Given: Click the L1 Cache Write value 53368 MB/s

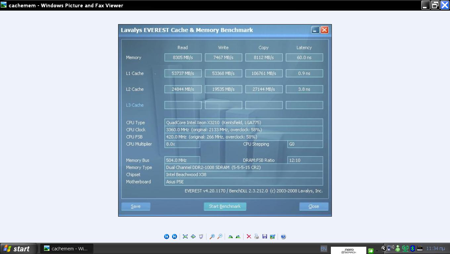Looking at the screenshot, I should coord(223,73).
